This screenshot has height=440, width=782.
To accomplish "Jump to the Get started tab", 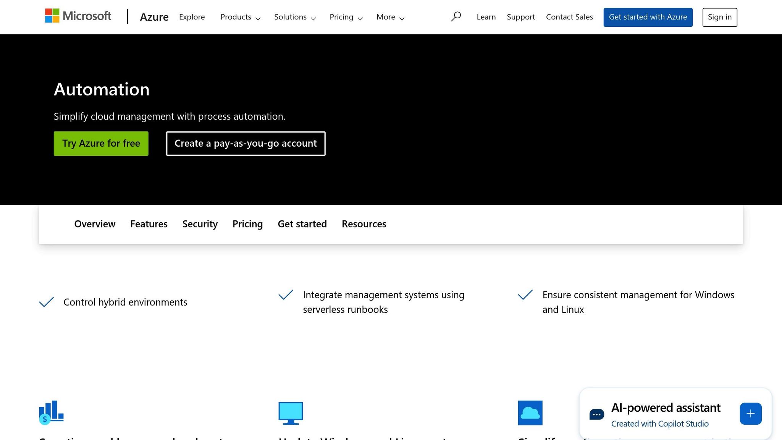I will pyautogui.click(x=302, y=224).
